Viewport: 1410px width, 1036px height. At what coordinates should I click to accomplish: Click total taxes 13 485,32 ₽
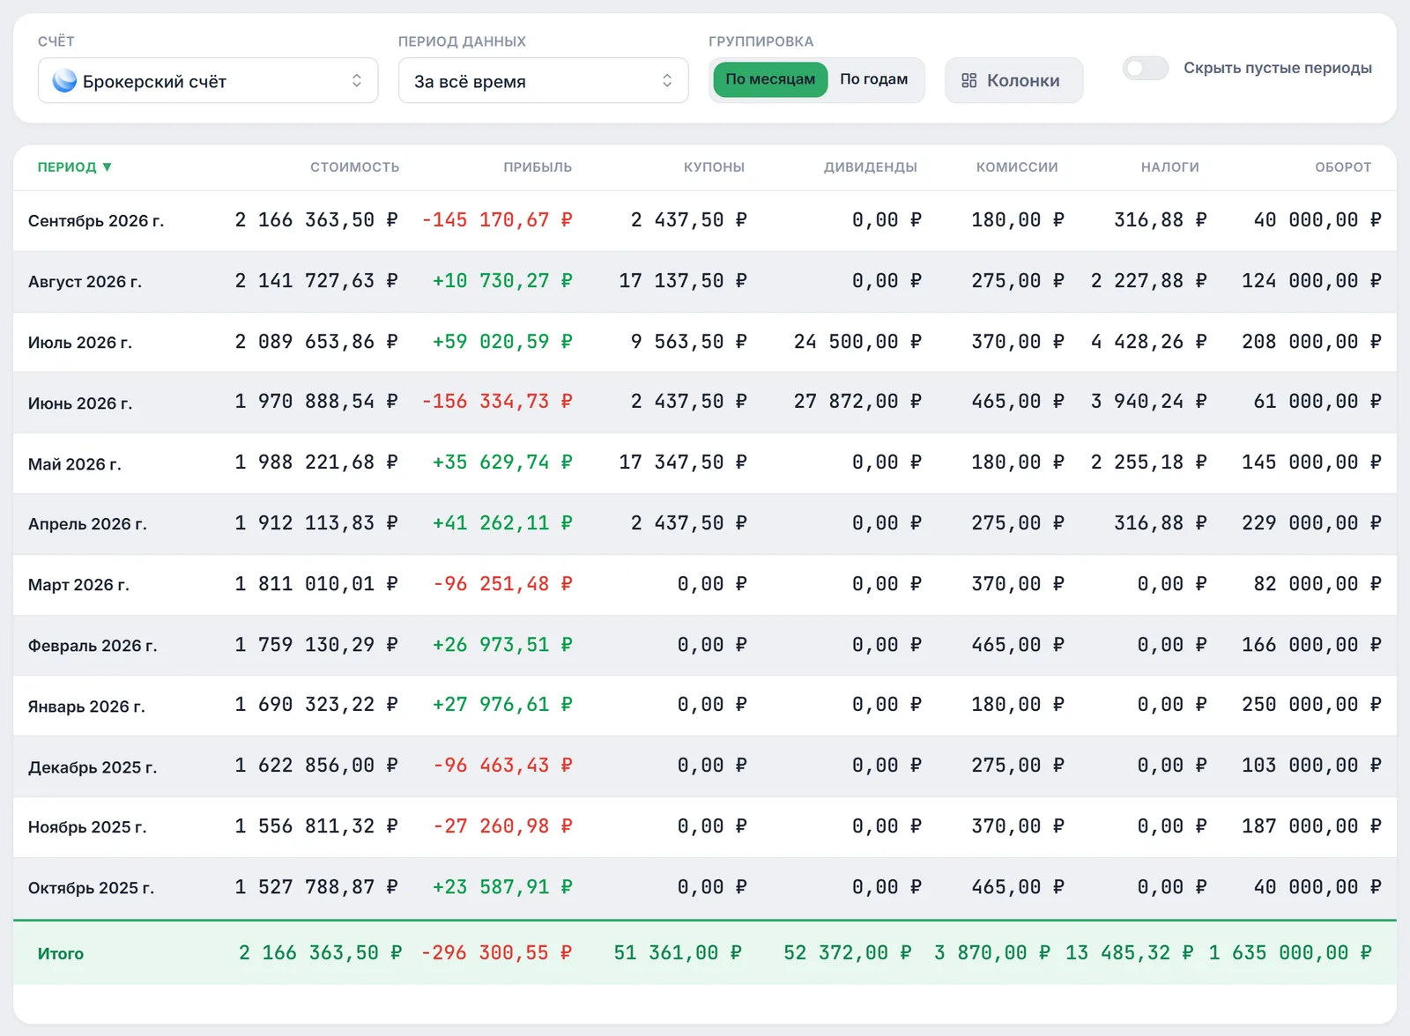tap(1130, 952)
